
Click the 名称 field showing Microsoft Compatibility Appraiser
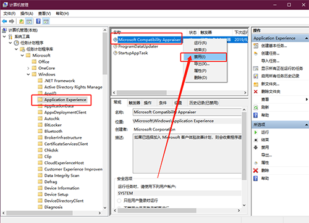coord(187,112)
